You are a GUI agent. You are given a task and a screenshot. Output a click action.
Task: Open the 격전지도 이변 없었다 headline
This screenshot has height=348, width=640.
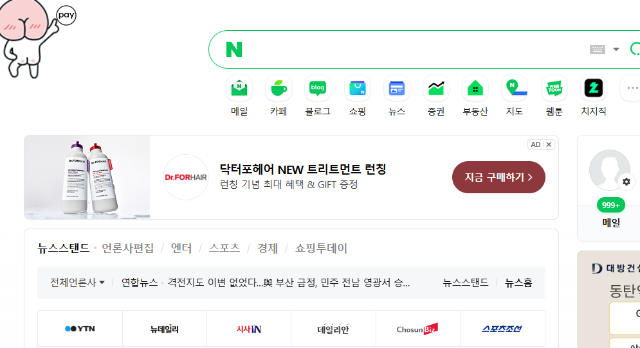pyautogui.click(x=289, y=283)
